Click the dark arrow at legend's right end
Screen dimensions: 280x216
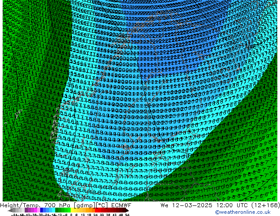click(x=127, y=211)
